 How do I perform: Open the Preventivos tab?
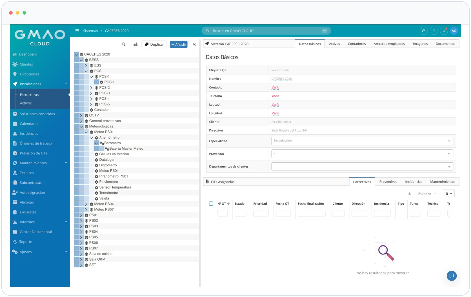tap(388, 181)
